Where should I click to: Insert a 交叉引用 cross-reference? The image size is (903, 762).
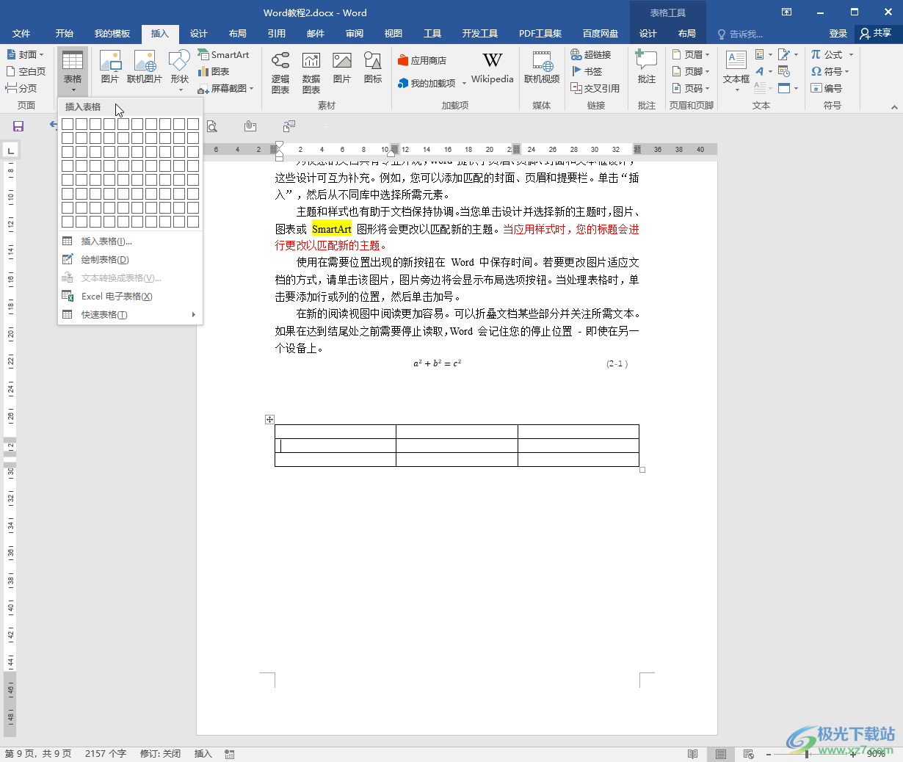(595, 88)
